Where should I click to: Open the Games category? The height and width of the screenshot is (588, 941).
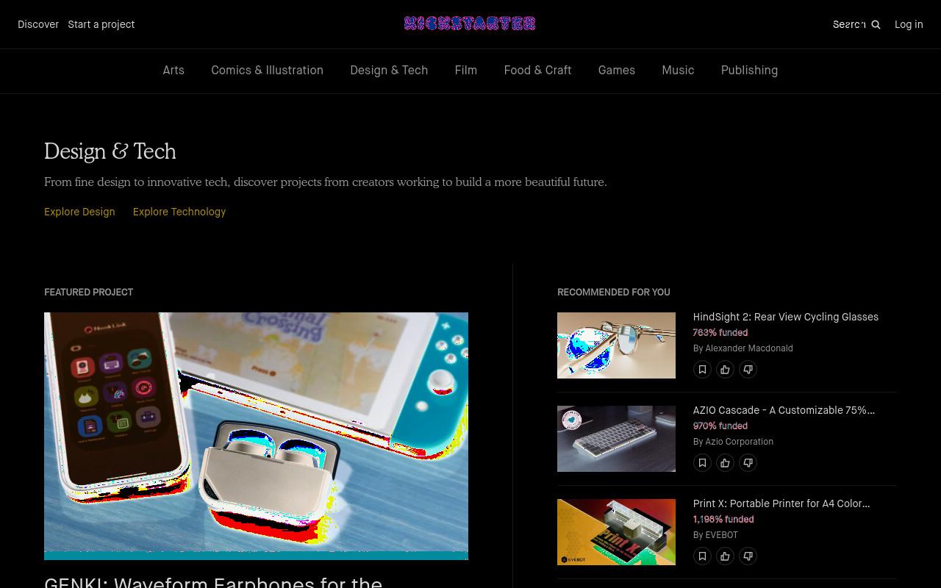(x=616, y=71)
